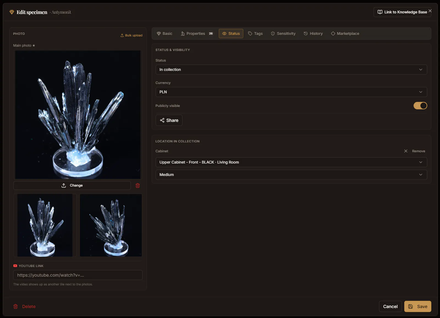Select the right secondary photo thumbnail
This screenshot has width=440, height=318.
coord(111,225)
